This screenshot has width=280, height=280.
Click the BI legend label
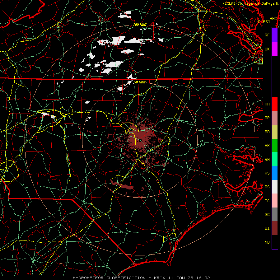click(267, 228)
